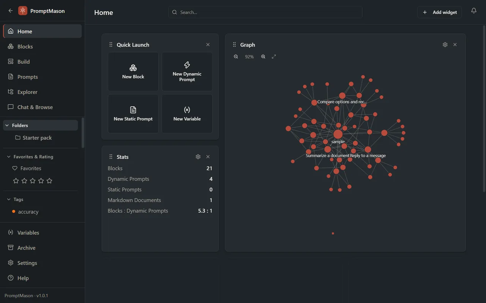Open Chat & Browse

[43, 107]
